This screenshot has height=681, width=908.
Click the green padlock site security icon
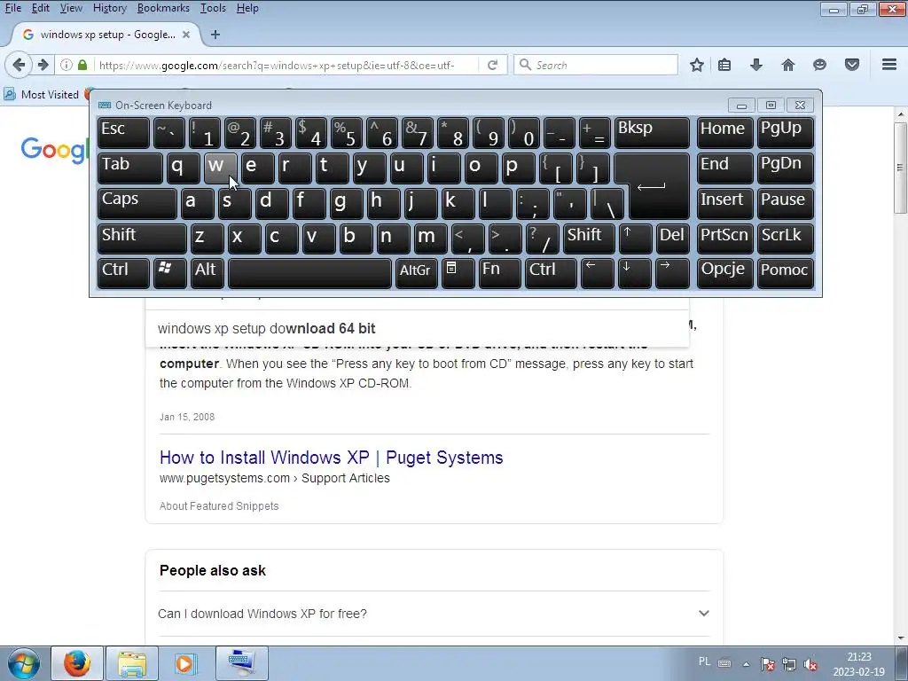pyautogui.click(x=82, y=65)
